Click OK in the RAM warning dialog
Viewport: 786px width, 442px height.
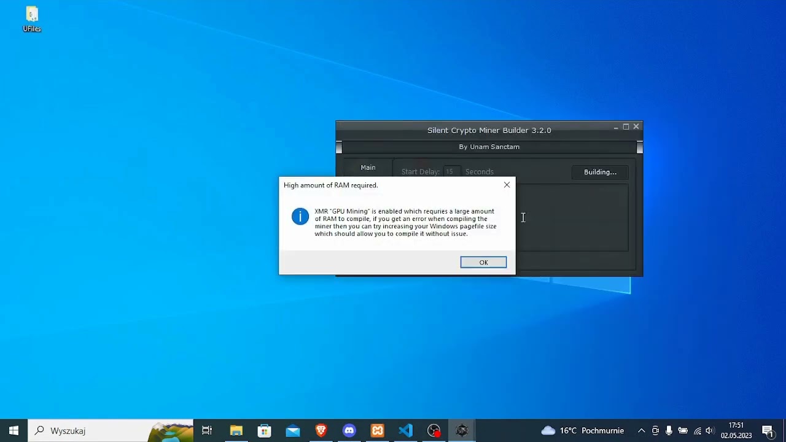point(483,262)
